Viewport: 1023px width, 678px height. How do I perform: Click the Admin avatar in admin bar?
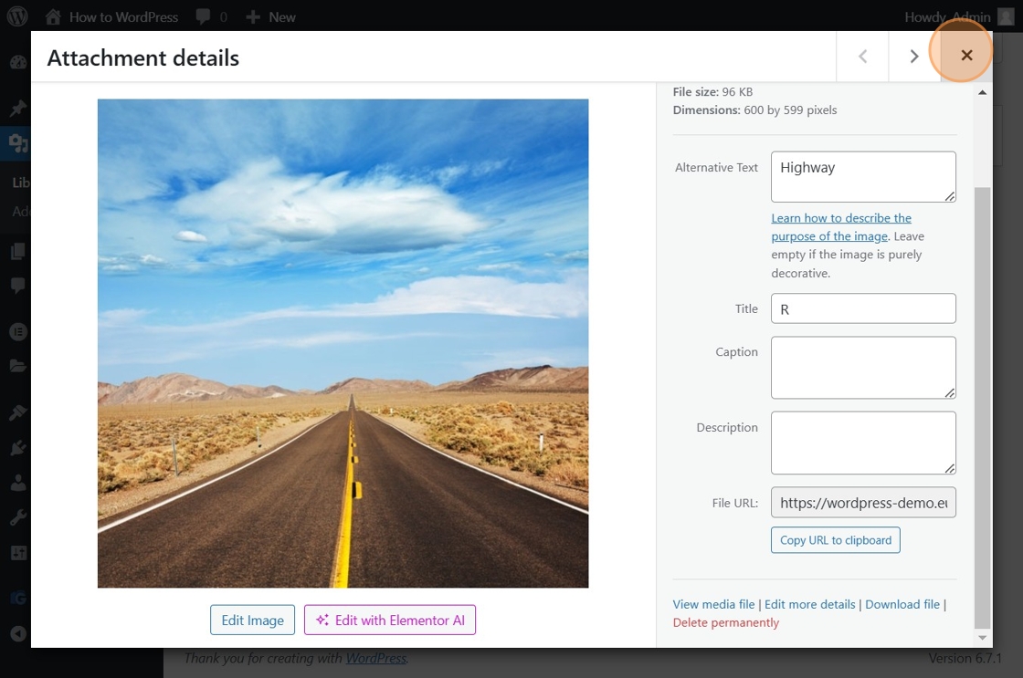pos(1006,17)
